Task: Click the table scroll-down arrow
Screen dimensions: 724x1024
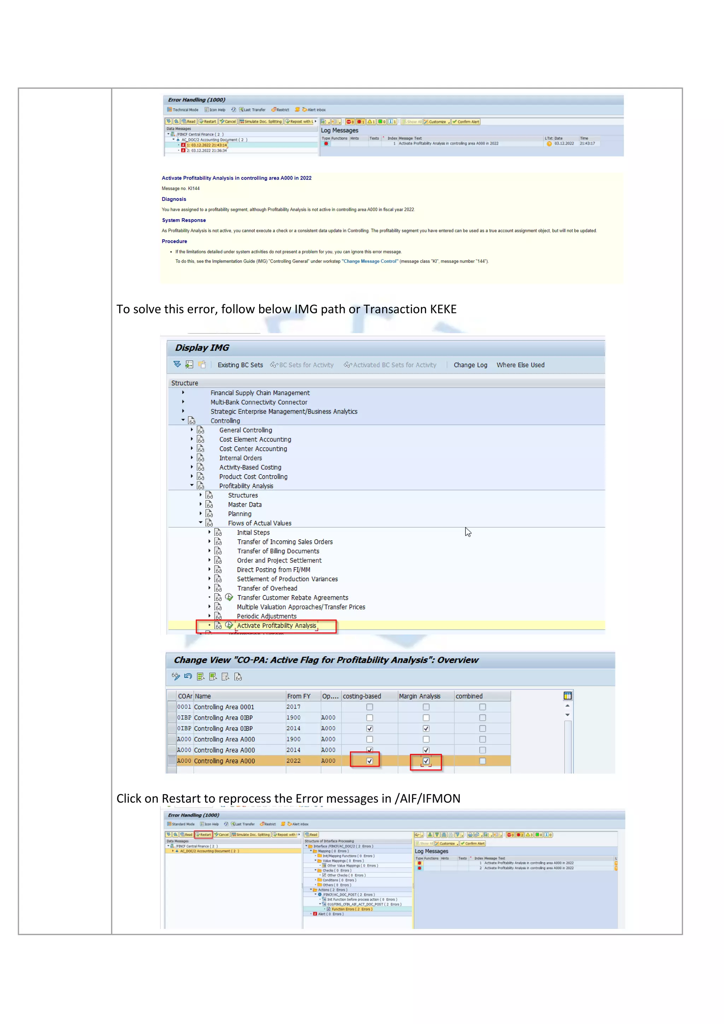Action: pos(567,715)
